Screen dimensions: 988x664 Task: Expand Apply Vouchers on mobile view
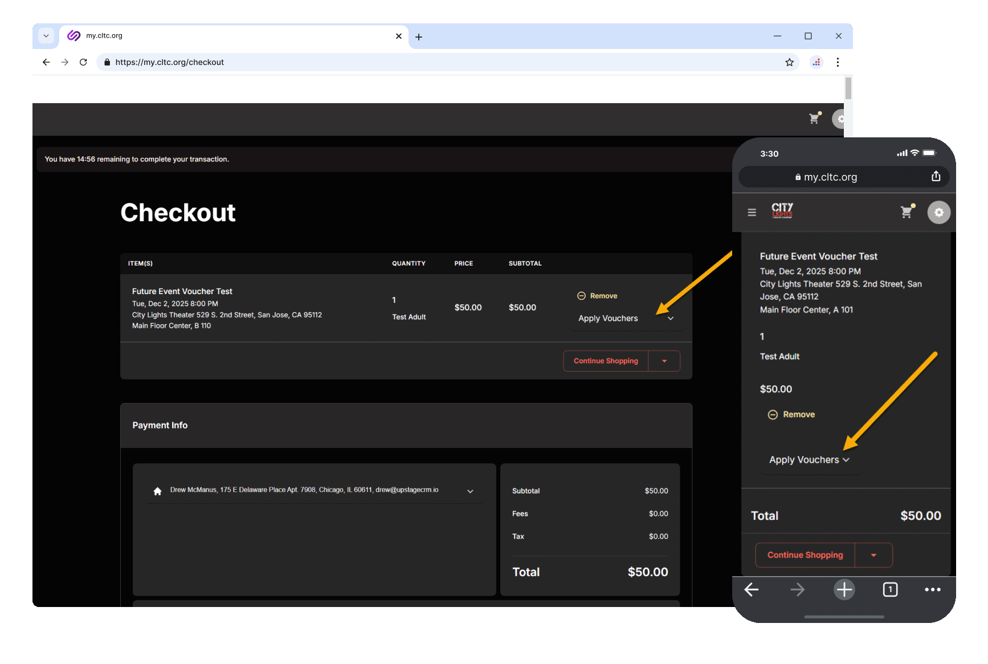[809, 460]
